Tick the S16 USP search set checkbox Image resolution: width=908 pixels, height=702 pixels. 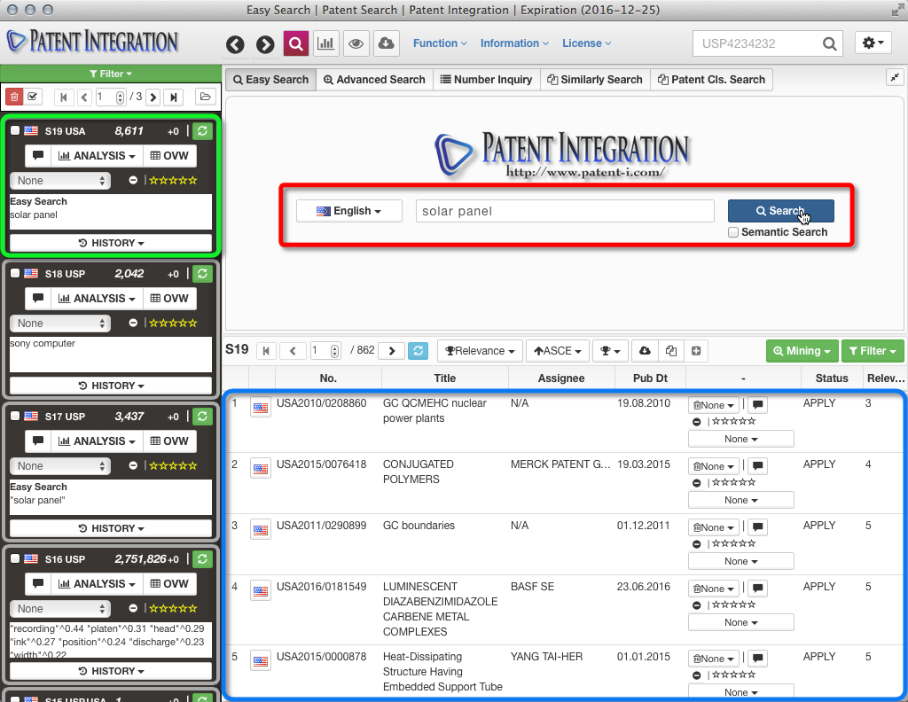point(15,559)
